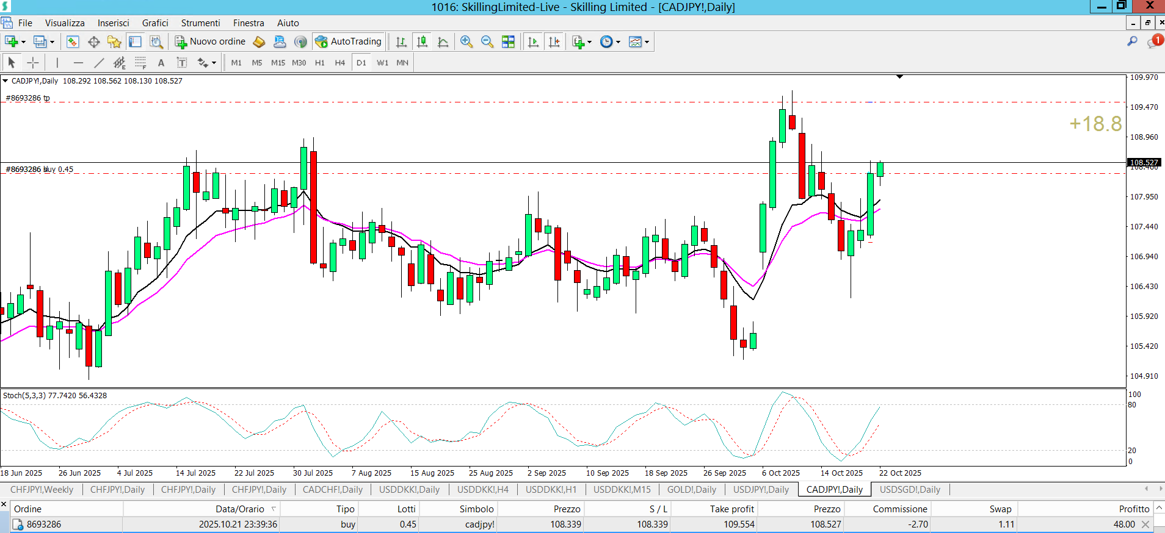This screenshot has height=533, width=1165.
Task: Click the Nuovo ordine button
Action: tap(211, 41)
